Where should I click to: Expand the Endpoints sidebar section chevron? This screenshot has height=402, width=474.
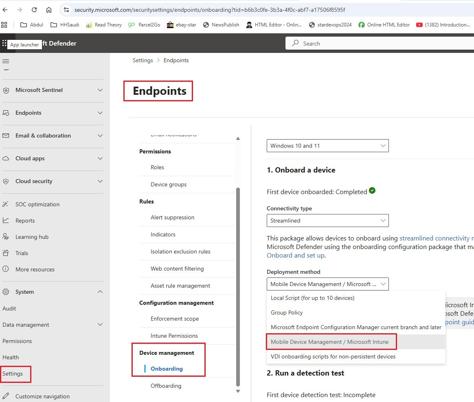coord(100,113)
